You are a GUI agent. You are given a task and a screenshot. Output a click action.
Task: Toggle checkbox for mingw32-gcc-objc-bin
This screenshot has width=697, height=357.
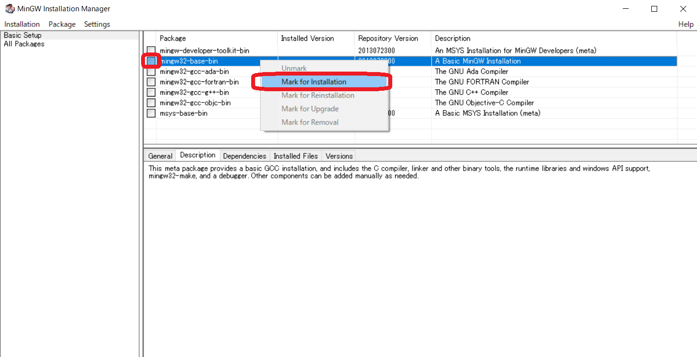point(151,103)
